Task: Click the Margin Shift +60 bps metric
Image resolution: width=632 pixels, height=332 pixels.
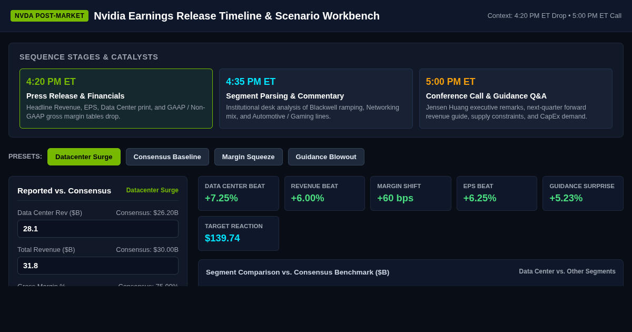Action: pos(411,193)
